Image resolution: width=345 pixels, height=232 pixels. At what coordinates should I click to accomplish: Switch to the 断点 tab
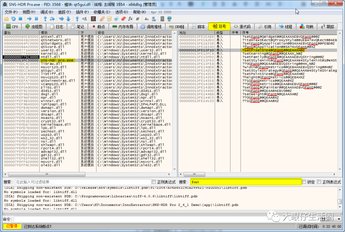pyautogui.click(x=98, y=27)
